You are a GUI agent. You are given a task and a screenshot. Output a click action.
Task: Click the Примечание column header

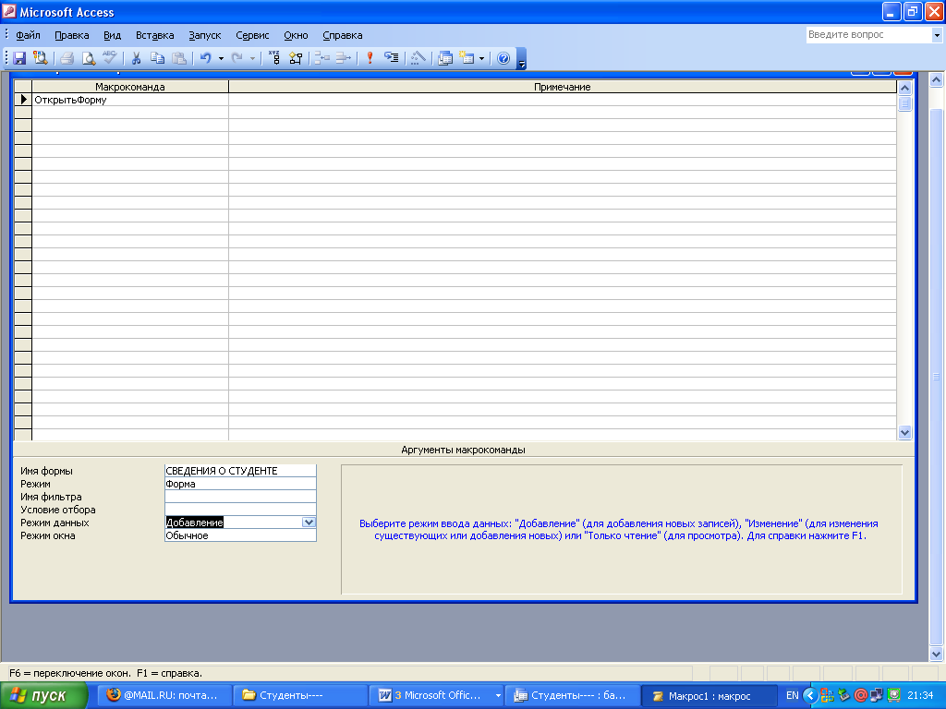[563, 87]
